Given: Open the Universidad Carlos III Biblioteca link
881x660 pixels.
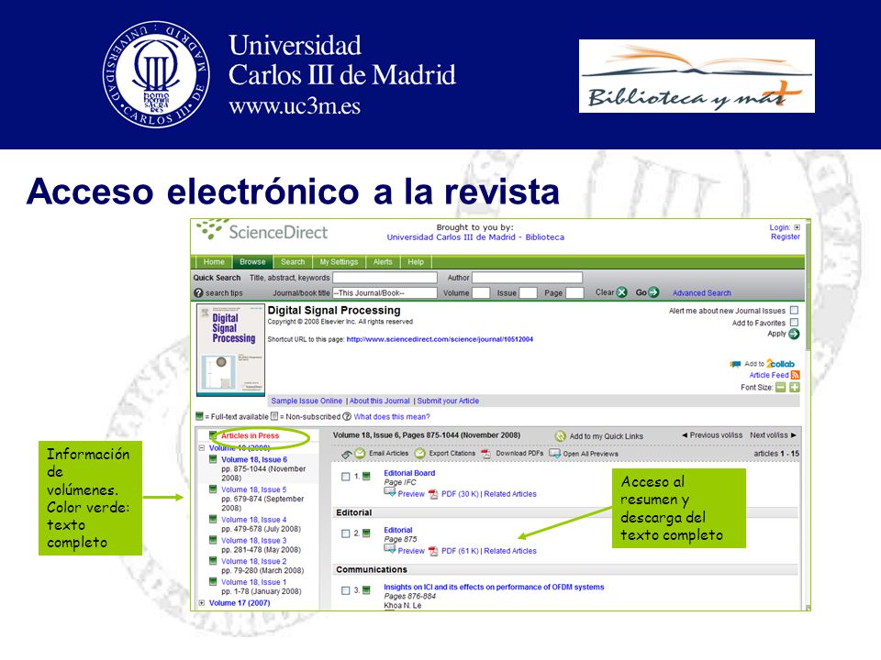Looking at the screenshot, I should click(x=475, y=237).
